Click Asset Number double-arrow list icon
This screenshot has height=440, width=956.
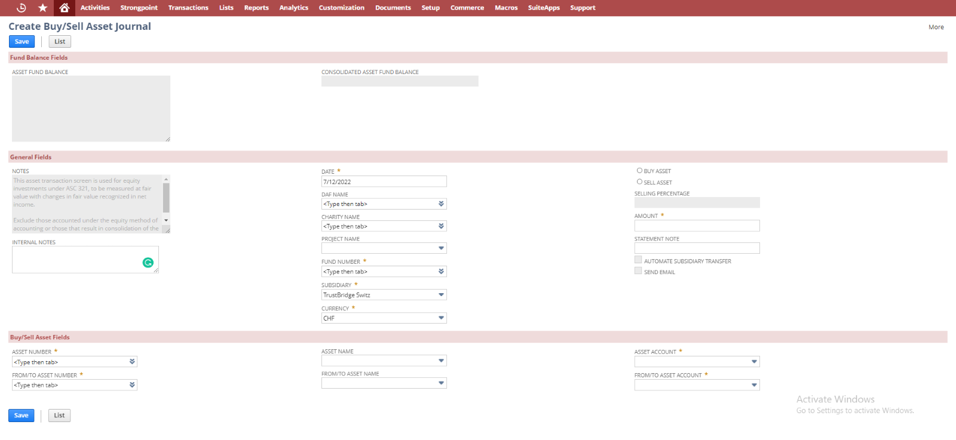(132, 362)
